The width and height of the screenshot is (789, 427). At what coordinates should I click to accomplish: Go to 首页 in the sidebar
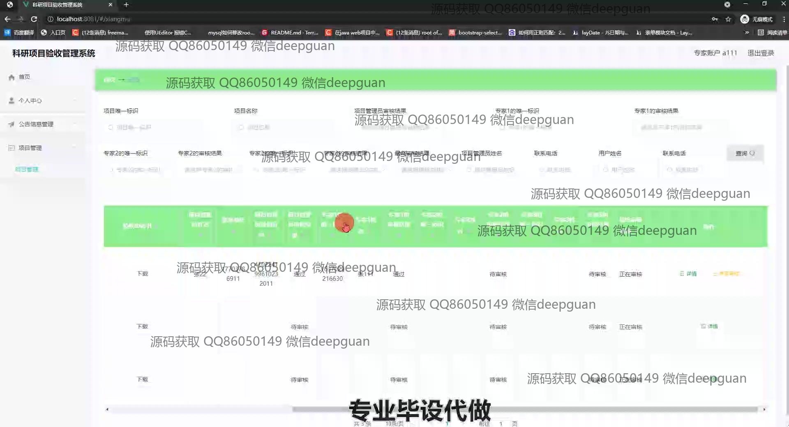24,77
